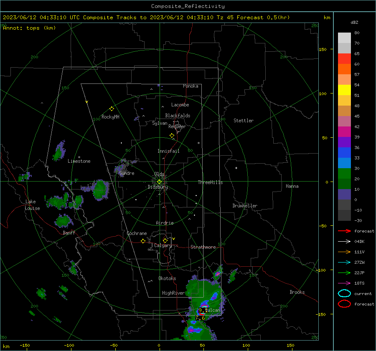Screen dimensions: 376x351
Task: Click the Airdrie city label
Action: click(165, 223)
